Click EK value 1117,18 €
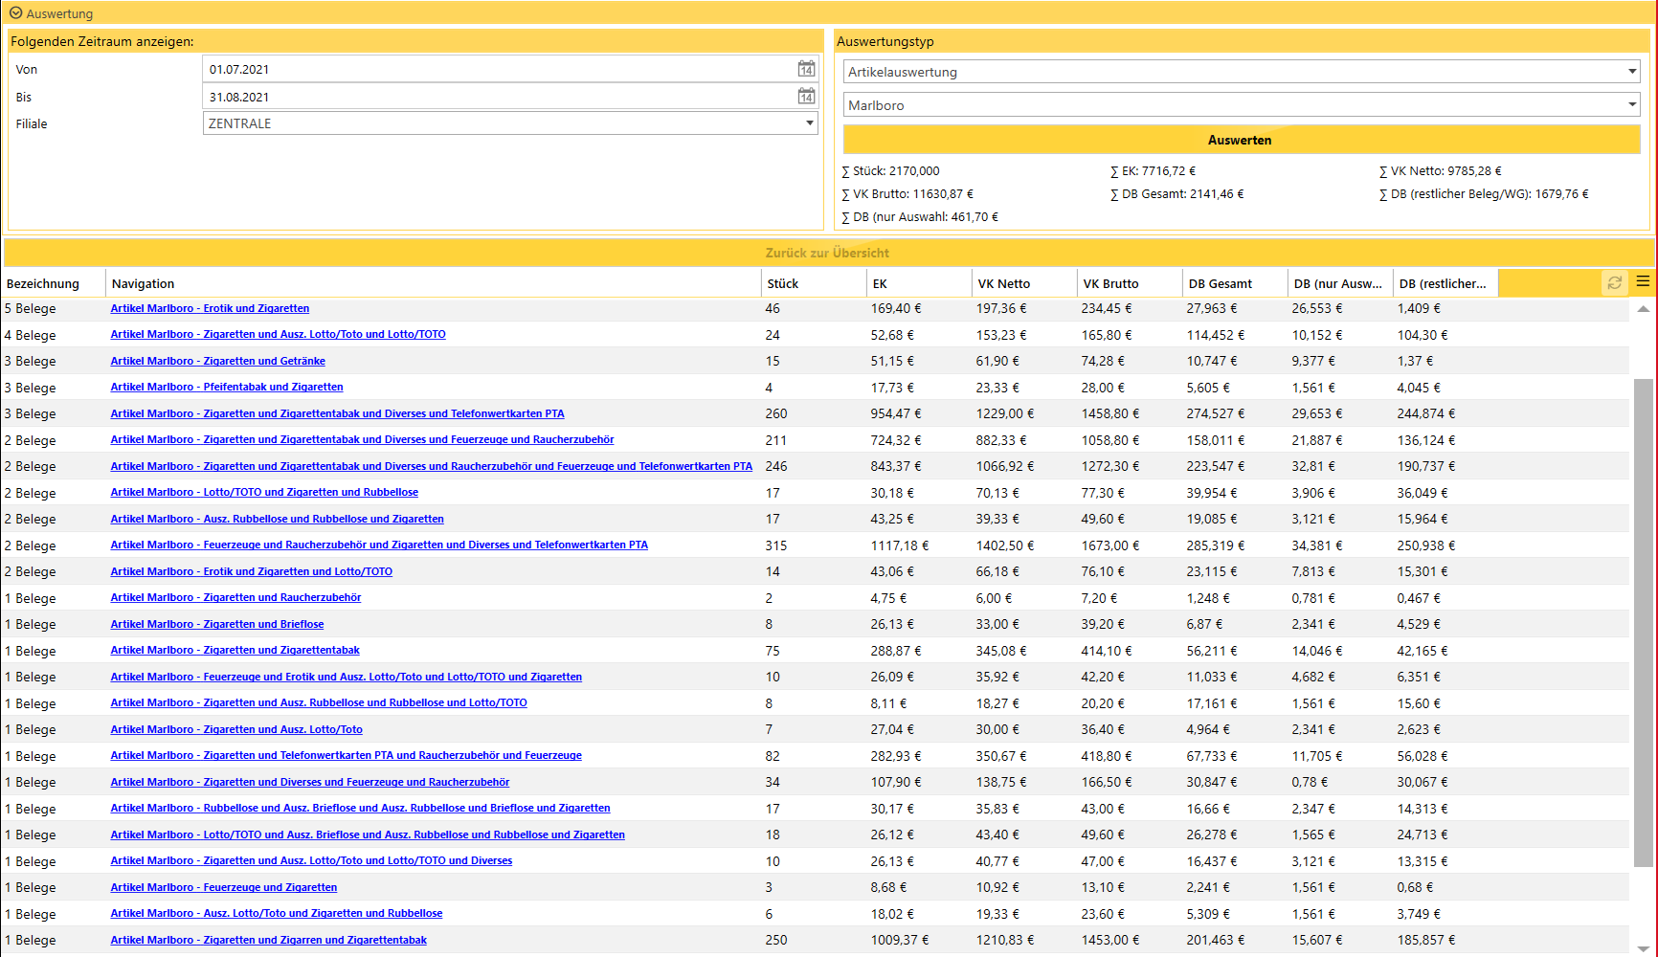The height and width of the screenshot is (957, 1658). click(x=900, y=545)
